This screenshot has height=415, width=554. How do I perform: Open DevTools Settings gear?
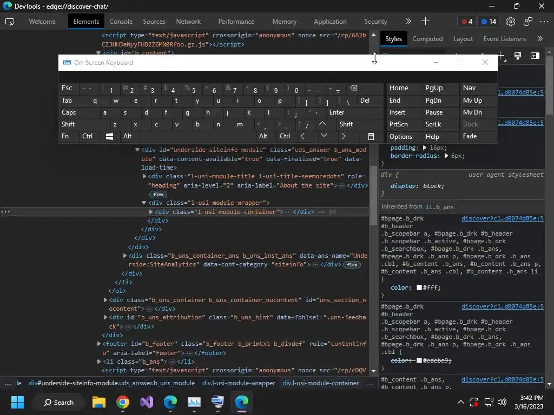click(511, 22)
